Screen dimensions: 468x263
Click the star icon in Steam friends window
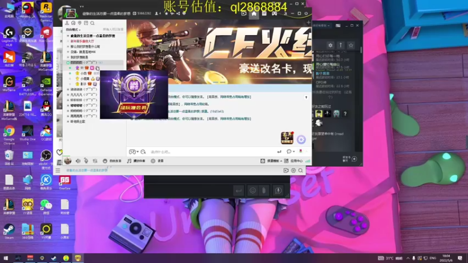[x=351, y=46]
